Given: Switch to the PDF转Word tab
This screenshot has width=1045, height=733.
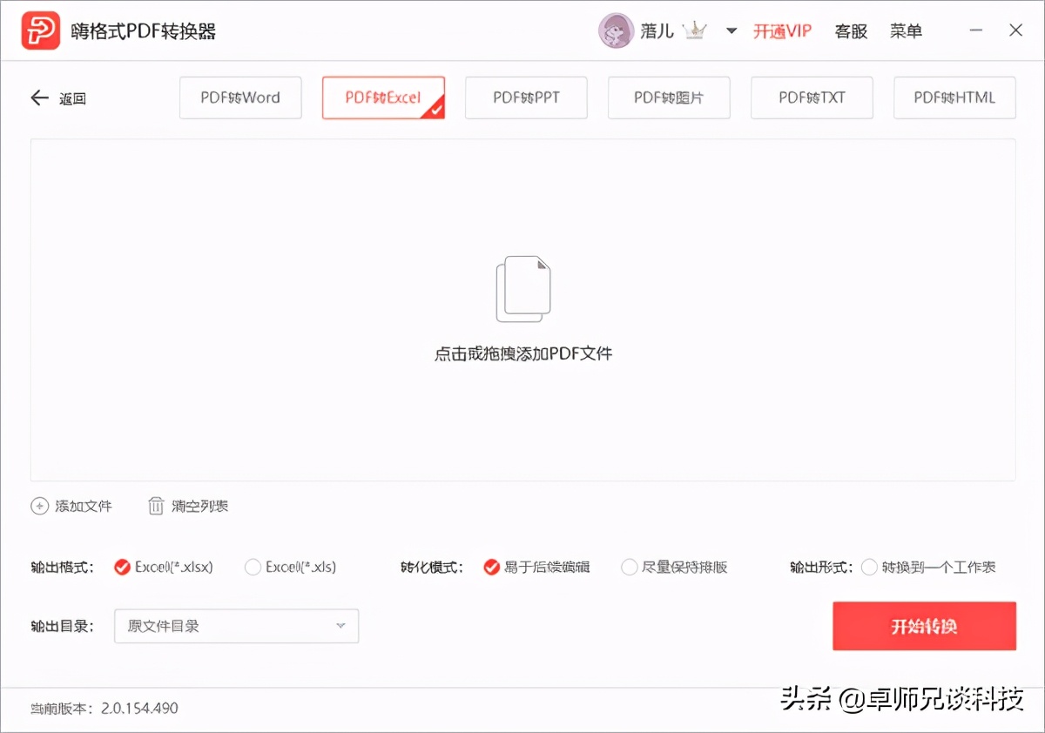Looking at the screenshot, I should tap(240, 98).
